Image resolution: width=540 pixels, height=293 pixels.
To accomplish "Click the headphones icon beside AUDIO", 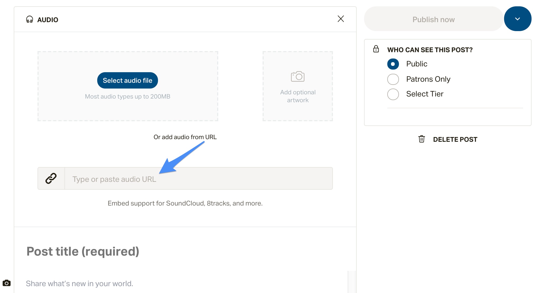I will point(30,19).
